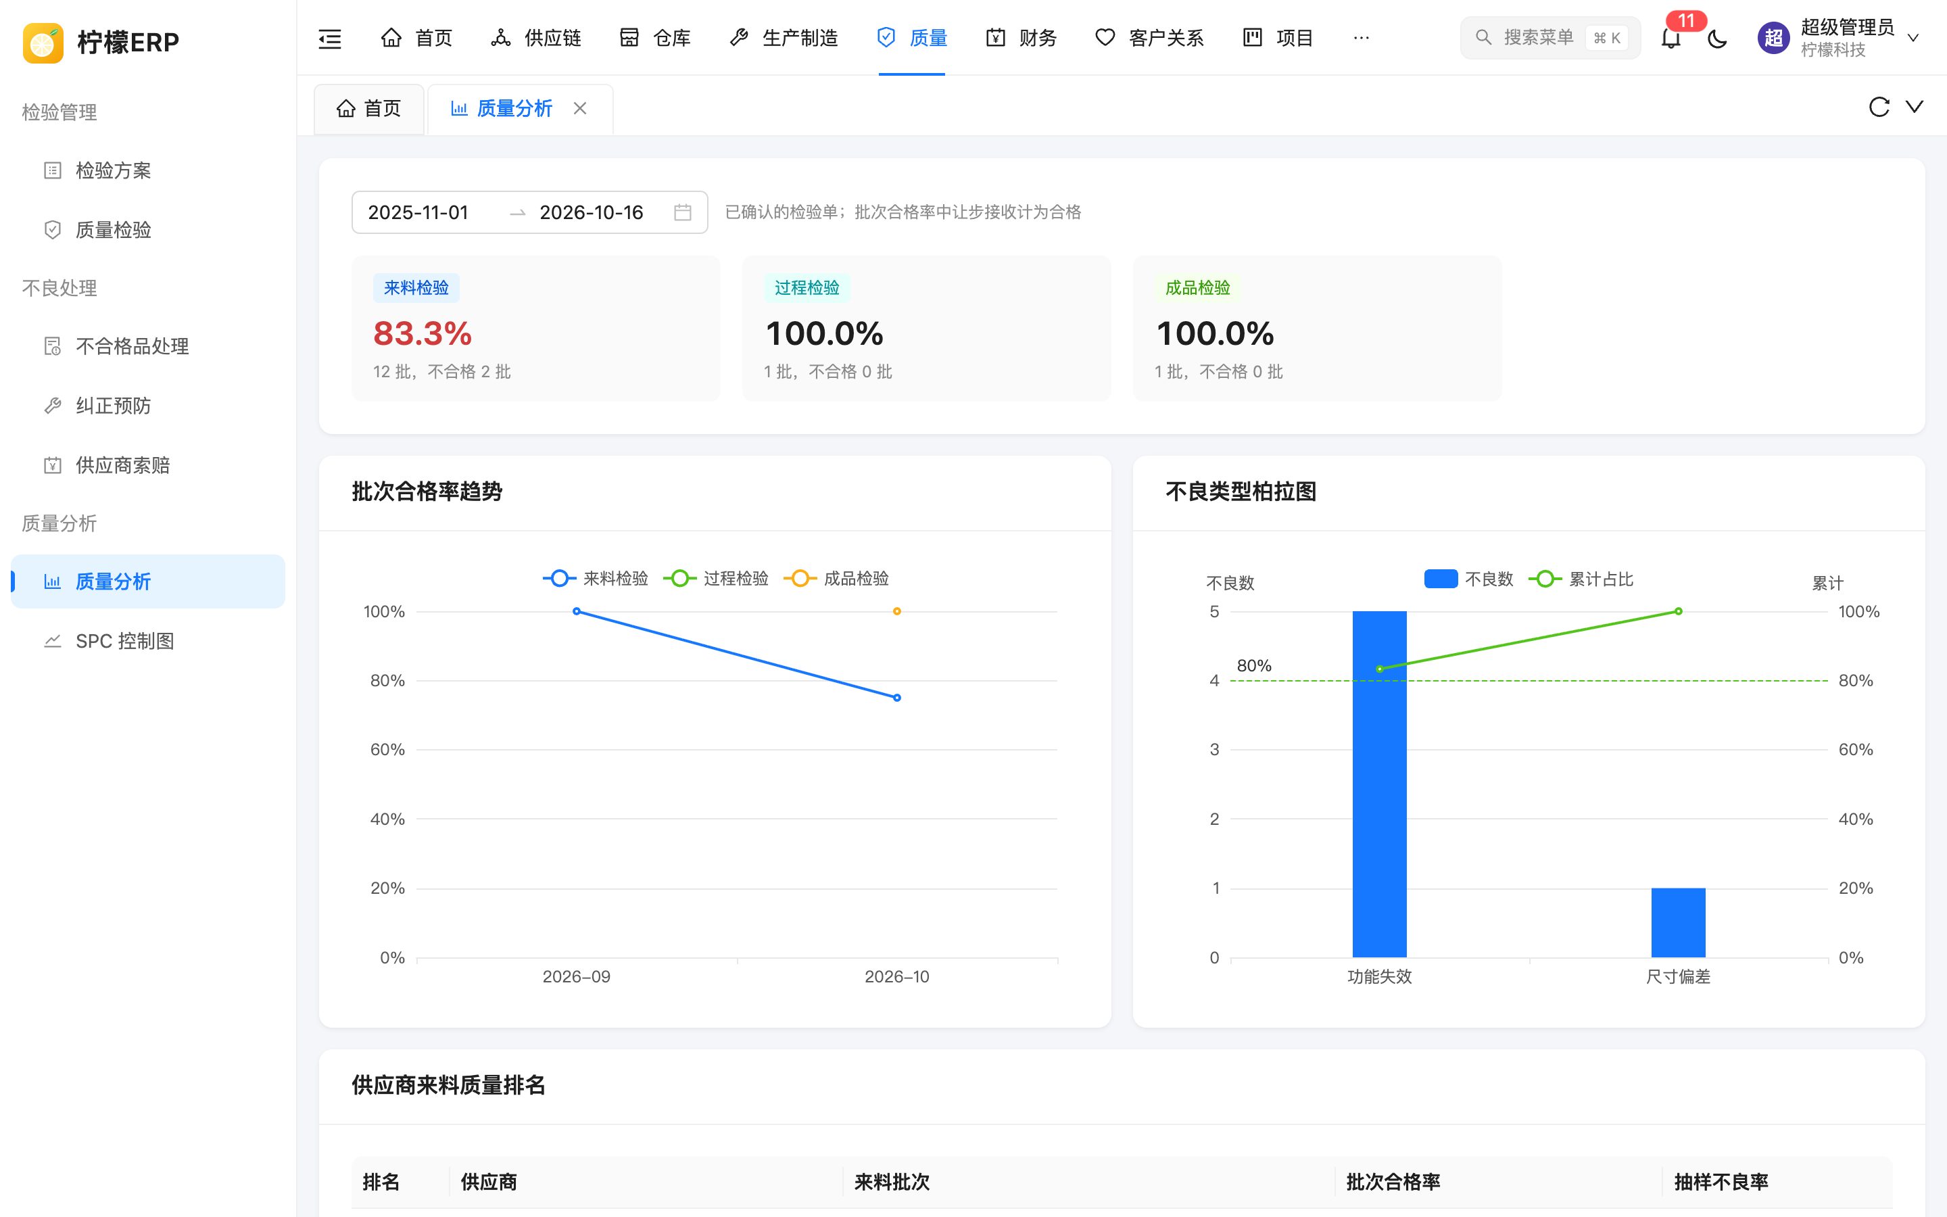Click the start date 2025-11-01 field

click(418, 212)
